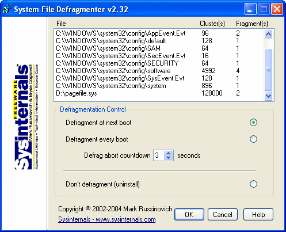Select the config\system file row
Image resolution: width=286 pixels, height=232 pixels.
click(x=159, y=86)
